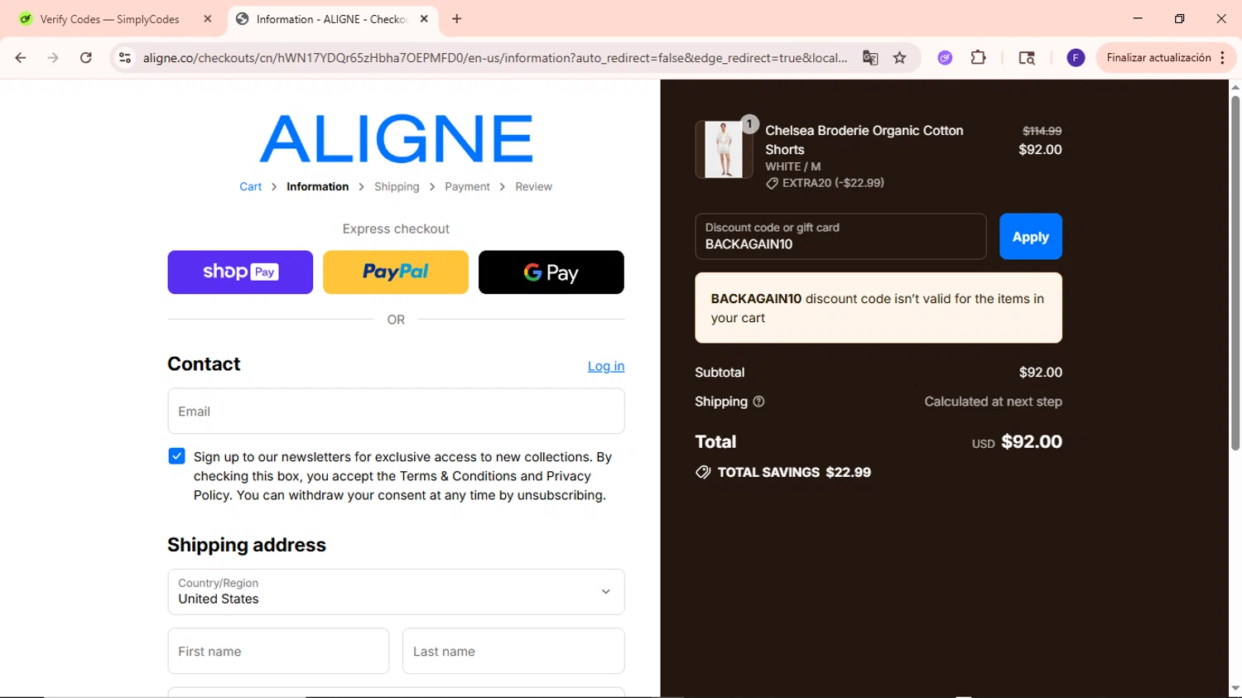The width and height of the screenshot is (1242, 698).
Task: Click the page vertical scrollbar
Action: (1235, 273)
